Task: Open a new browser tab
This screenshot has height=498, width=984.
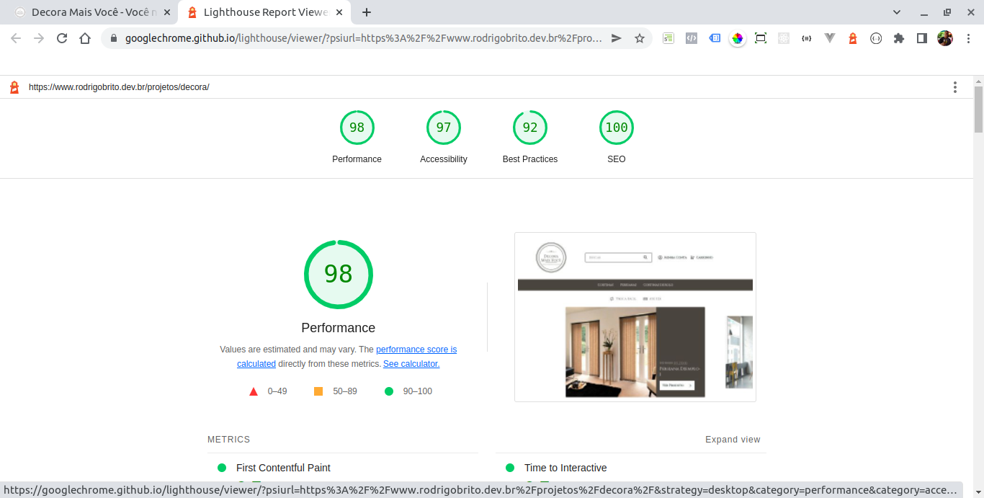Action: (x=367, y=12)
